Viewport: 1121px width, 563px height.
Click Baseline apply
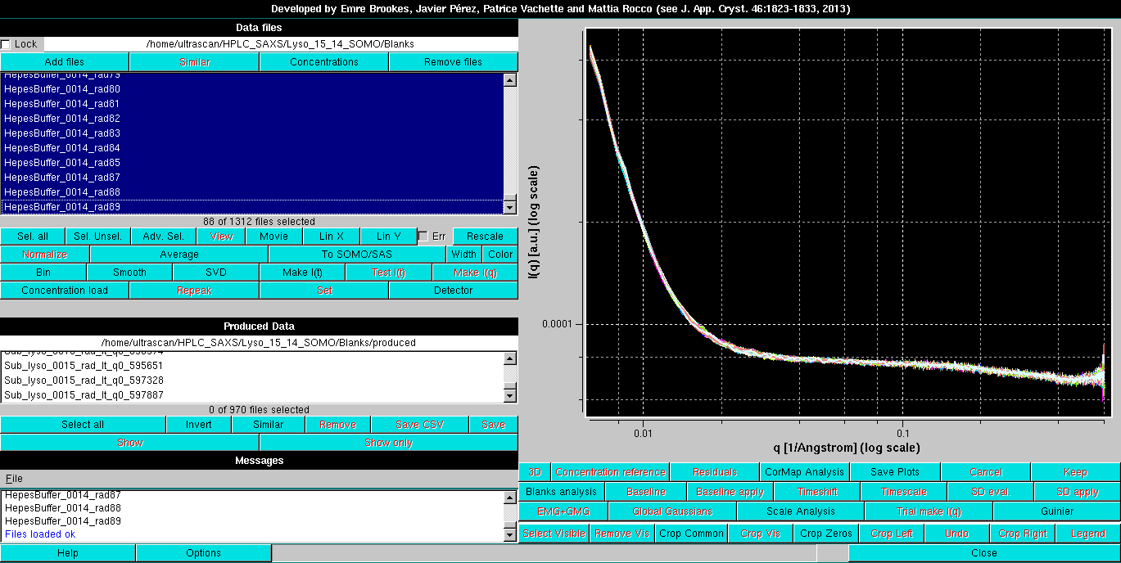pos(729,491)
